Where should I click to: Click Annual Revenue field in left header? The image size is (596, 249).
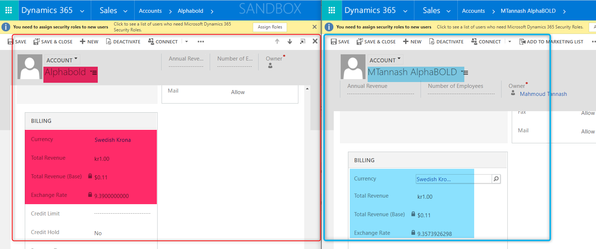(186, 62)
